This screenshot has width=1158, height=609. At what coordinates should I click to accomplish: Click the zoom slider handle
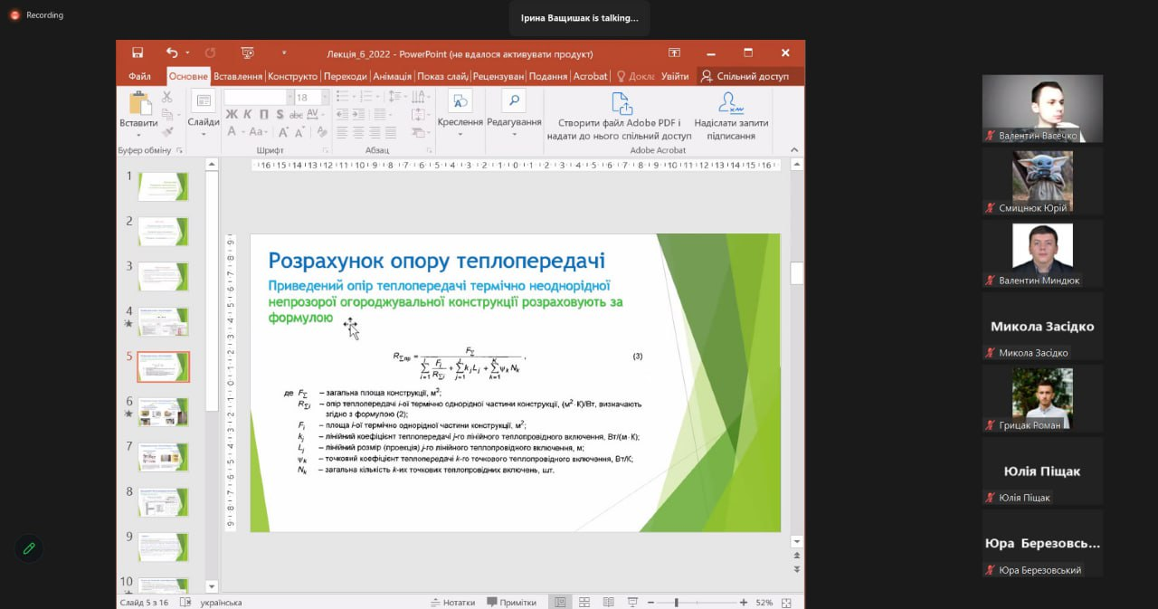(x=677, y=603)
